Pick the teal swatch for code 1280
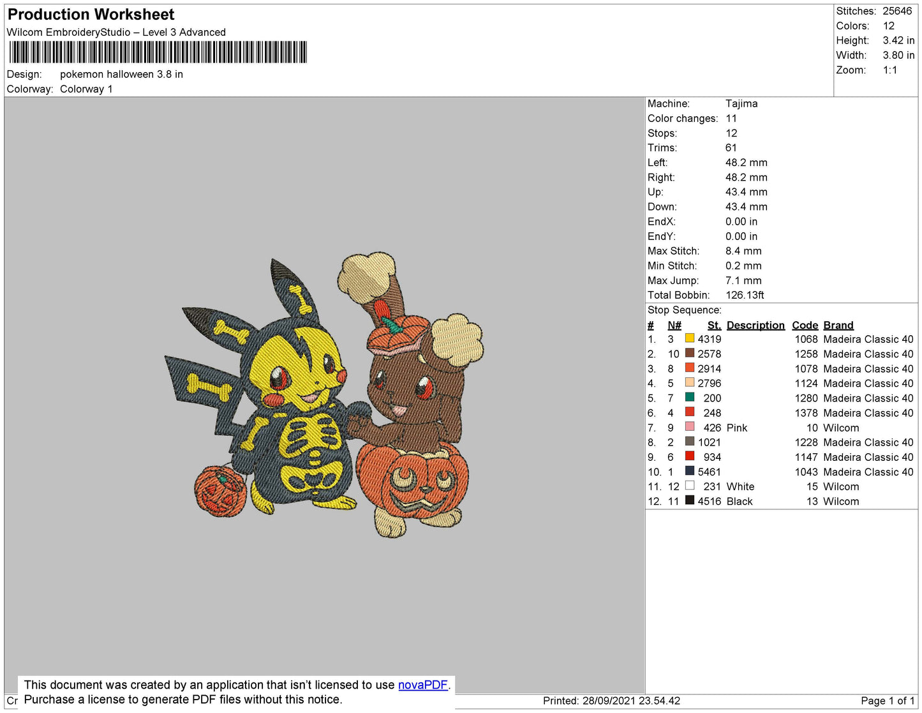922x713 pixels. 690,397
